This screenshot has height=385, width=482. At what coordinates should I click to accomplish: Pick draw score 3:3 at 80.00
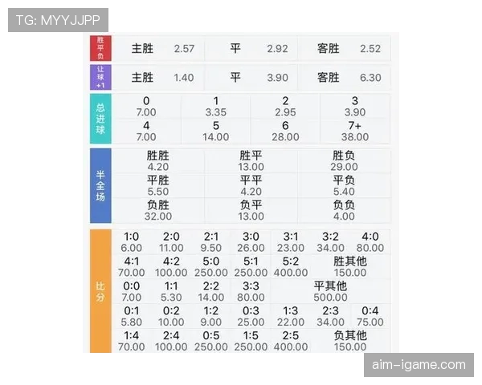click(251, 292)
